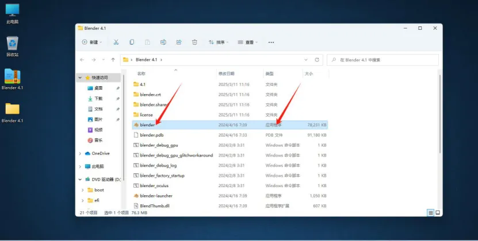
Task: Click the search box for Blender 4.1
Action: pos(383,60)
